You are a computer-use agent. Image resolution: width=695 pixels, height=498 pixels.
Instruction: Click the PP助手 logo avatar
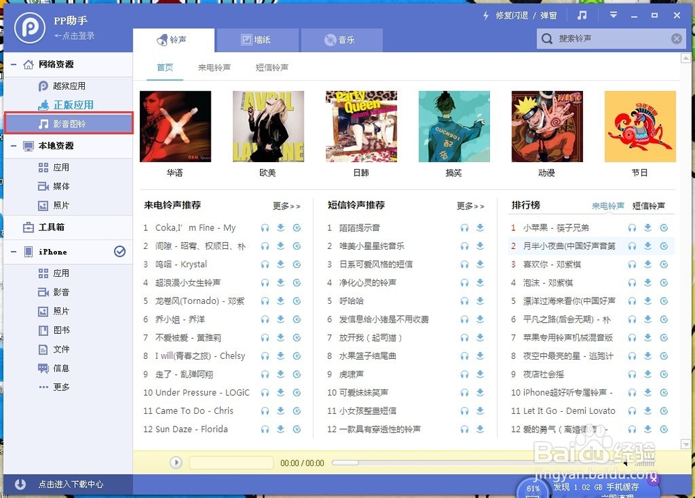[30, 28]
